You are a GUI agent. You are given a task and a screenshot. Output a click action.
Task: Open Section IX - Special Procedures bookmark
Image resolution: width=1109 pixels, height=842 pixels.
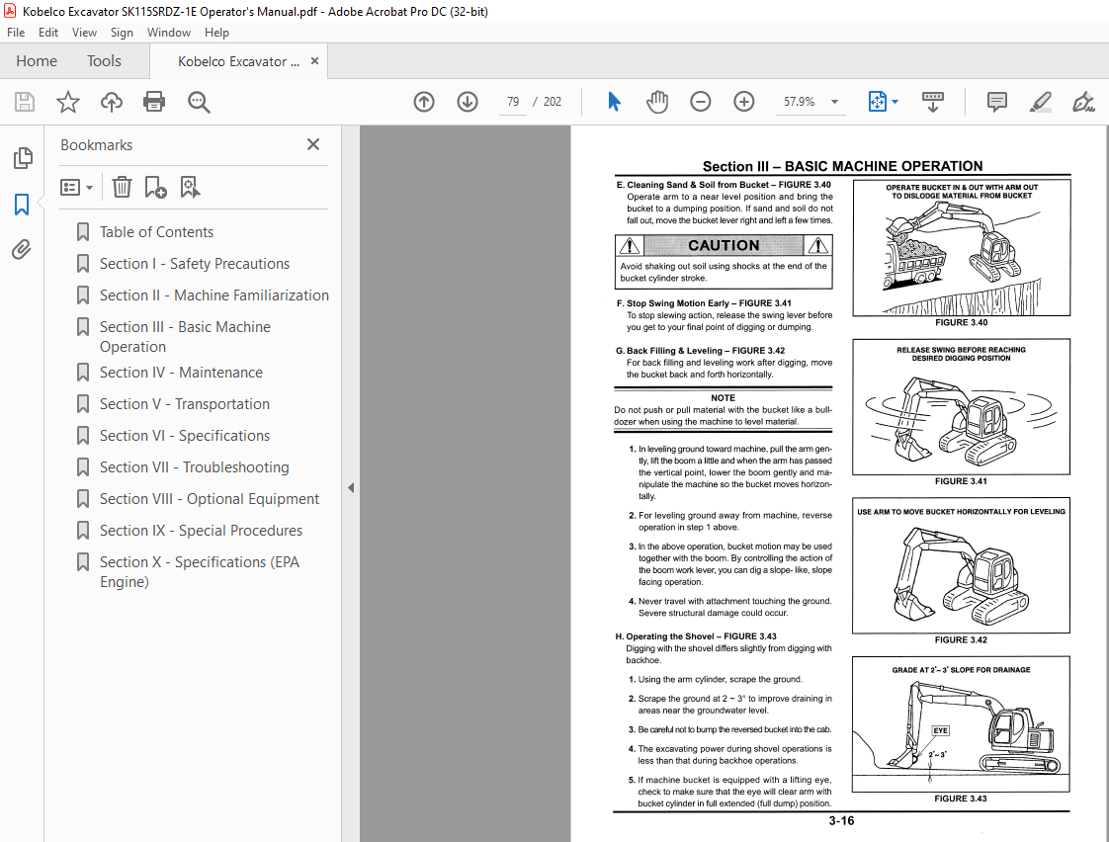point(201,531)
